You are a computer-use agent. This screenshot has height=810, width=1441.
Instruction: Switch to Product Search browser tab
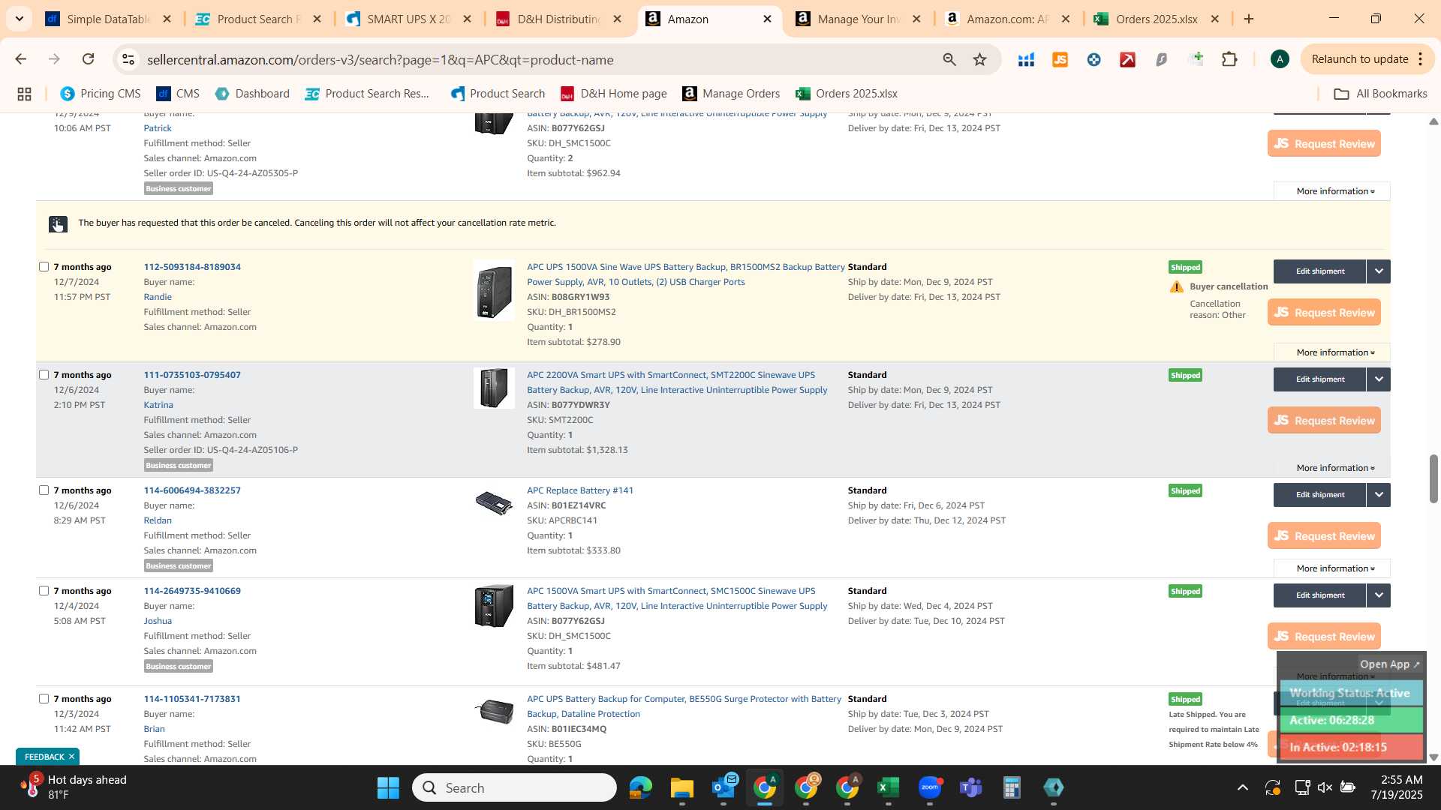coord(257,19)
